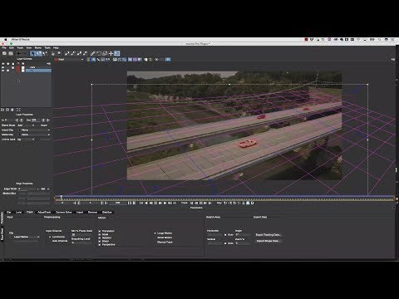Open the Edit menu
Screen dimensions: 399x299
coord(12,47)
